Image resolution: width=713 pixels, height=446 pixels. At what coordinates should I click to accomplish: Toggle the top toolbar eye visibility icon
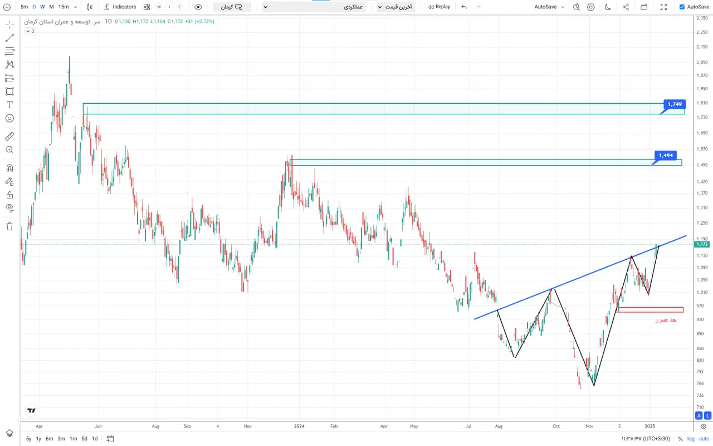pyautogui.click(x=198, y=7)
